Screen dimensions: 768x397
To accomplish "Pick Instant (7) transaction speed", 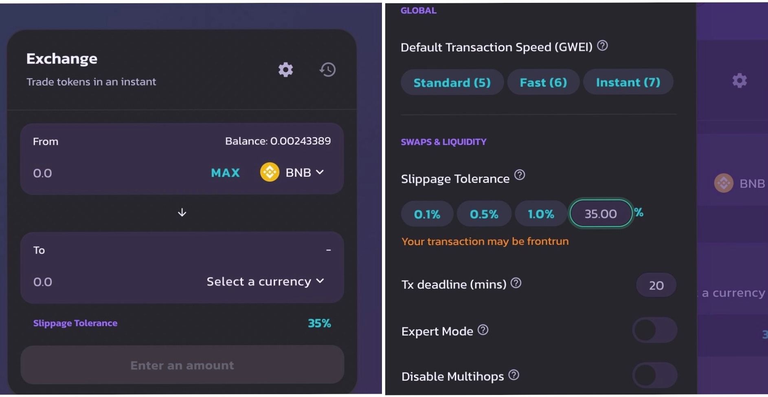I will (x=628, y=82).
